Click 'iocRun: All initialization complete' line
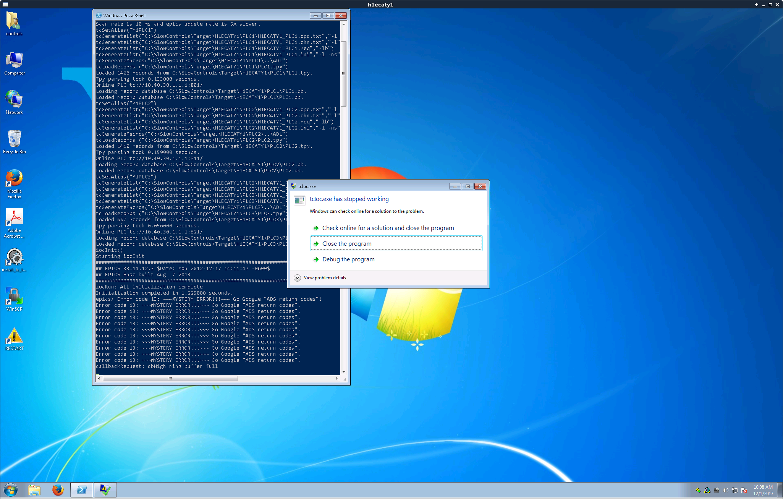Image resolution: width=783 pixels, height=499 pixels. coord(149,287)
